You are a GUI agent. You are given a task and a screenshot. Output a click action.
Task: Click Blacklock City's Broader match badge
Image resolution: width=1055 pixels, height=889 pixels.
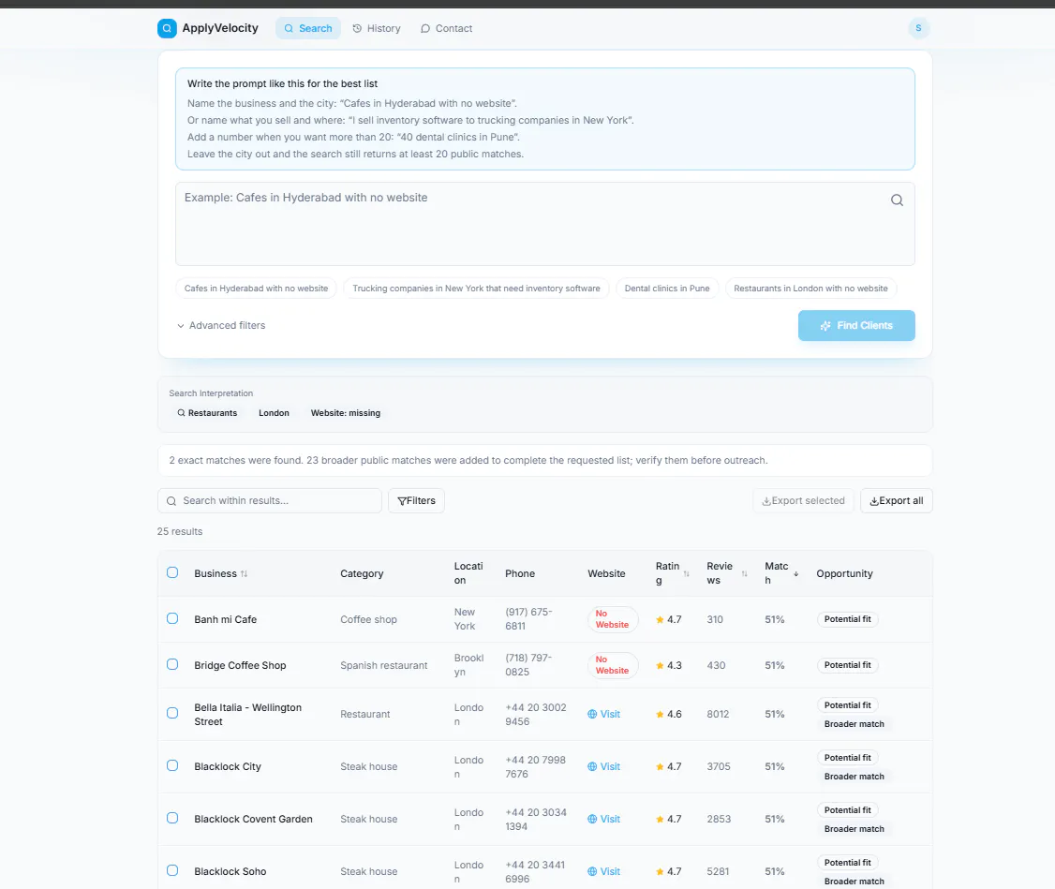[854, 777]
